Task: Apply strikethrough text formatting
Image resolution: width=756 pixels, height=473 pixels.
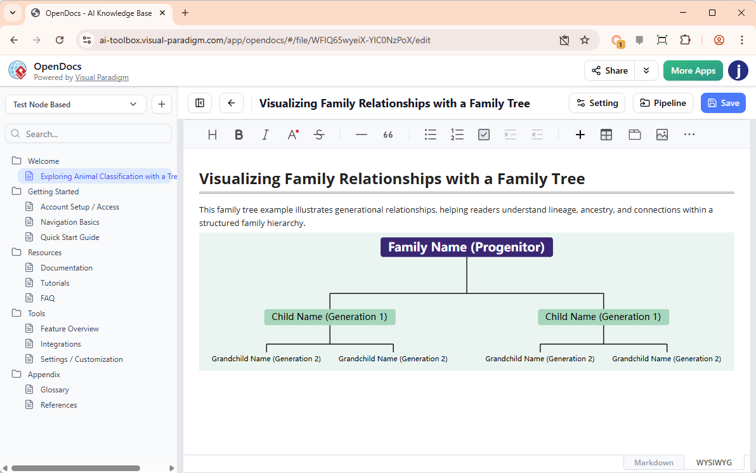Action: (x=319, y=135)
